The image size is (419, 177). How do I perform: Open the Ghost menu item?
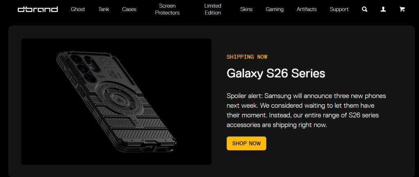click(x=78, y=9)
